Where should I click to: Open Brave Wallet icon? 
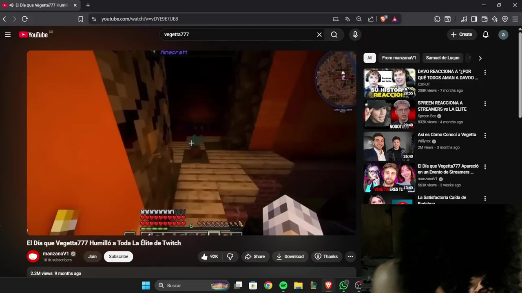click(x=484, y=19)
